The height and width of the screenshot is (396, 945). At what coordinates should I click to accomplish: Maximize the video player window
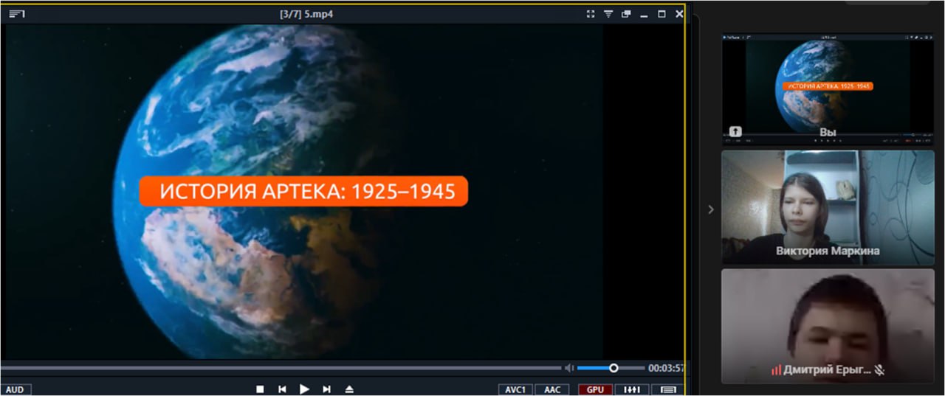click(x=661, y=14)
